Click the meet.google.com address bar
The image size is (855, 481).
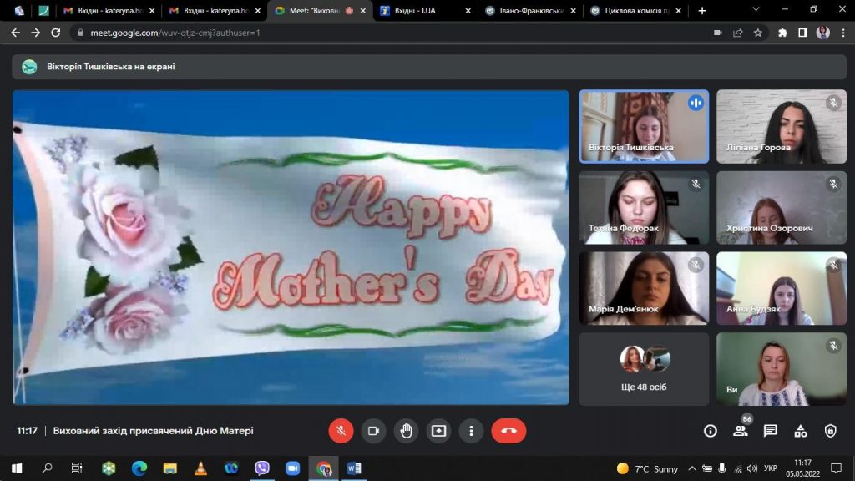click(334, 33)
